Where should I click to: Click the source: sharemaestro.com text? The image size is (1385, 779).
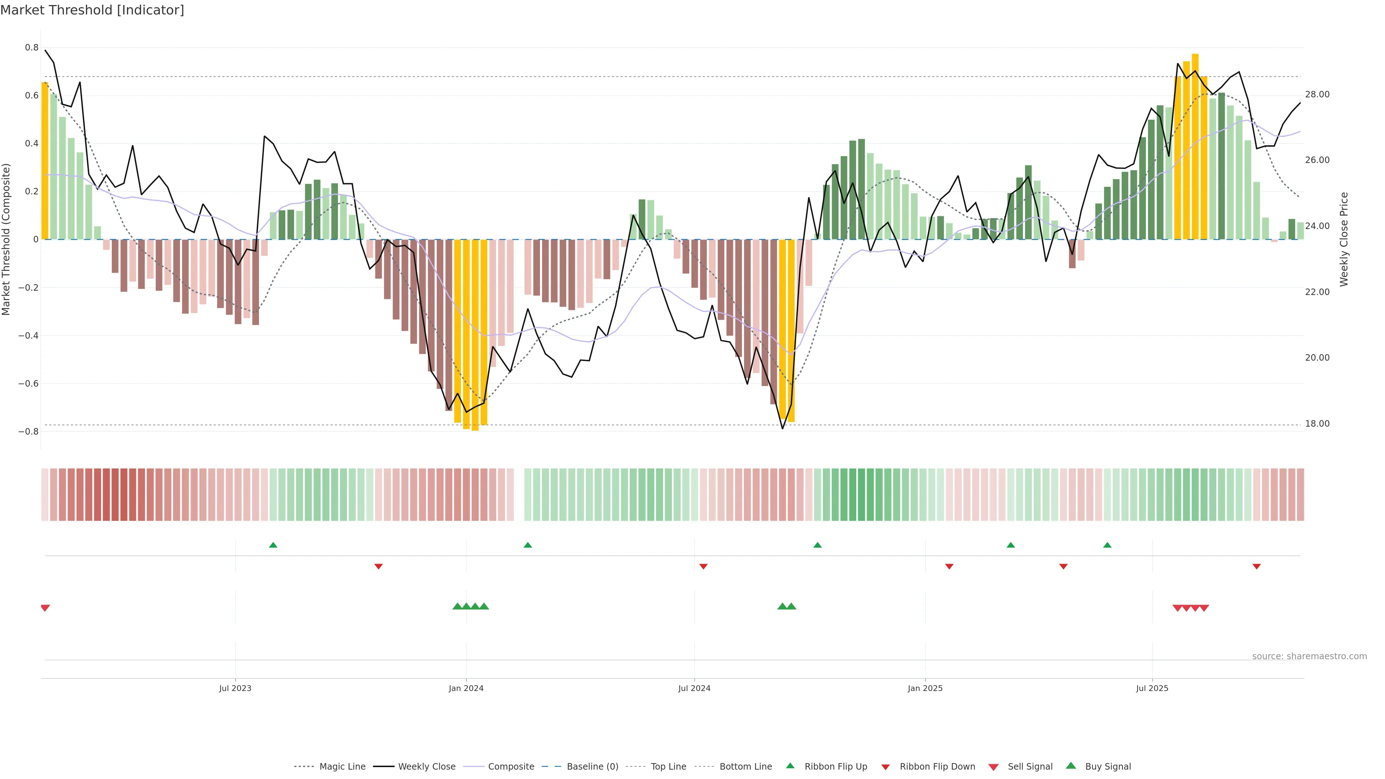click(x=1309, y=656)
